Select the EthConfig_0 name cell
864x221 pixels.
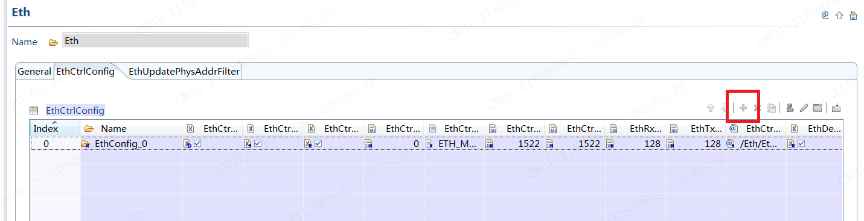pyautogui.click(x=131, y=144)
